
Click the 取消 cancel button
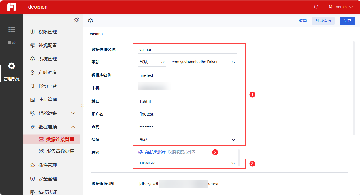(303, 21)
